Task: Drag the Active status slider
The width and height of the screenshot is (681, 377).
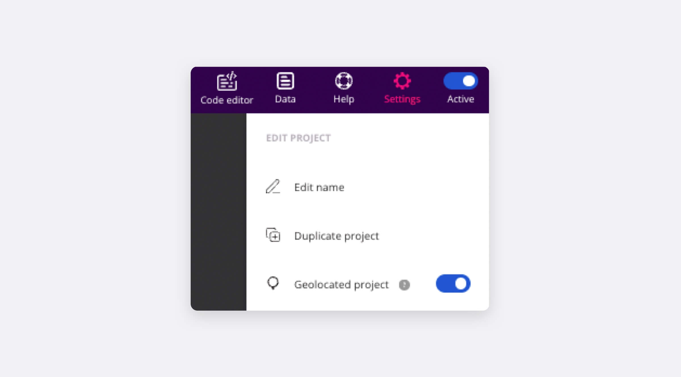Action: 461,81
